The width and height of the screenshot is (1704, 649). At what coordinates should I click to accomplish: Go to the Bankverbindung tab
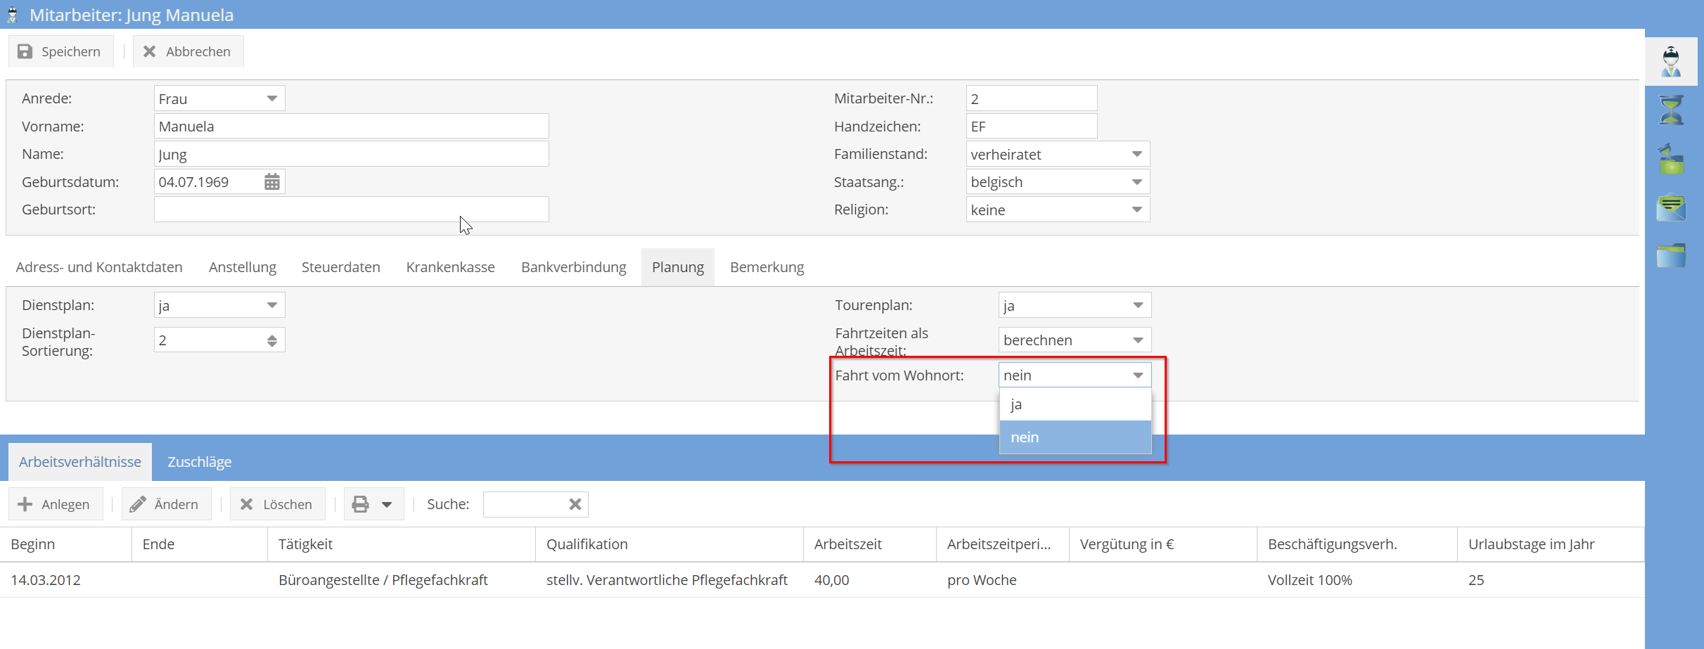click(x=573, y=267)
